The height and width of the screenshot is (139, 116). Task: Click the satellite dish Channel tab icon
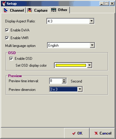coord(6,10)
